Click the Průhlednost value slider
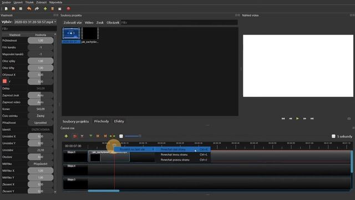Image resolution: width=355 pixels, height=200 pixels. point(40,41)
